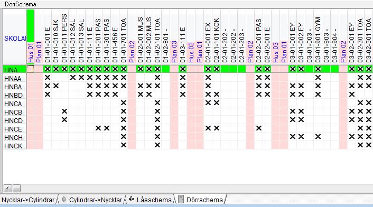The height and width of the screenshot is (207, 373).
Task: Click the cylinder icon on Cylindrar->Nycklar tab
Action: click(x=63, y=199)
